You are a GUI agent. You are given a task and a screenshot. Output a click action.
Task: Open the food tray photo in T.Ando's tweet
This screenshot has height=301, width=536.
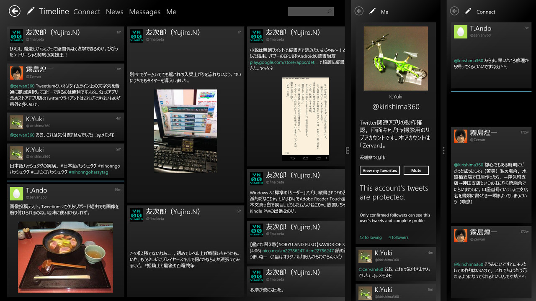click(65, 257)
